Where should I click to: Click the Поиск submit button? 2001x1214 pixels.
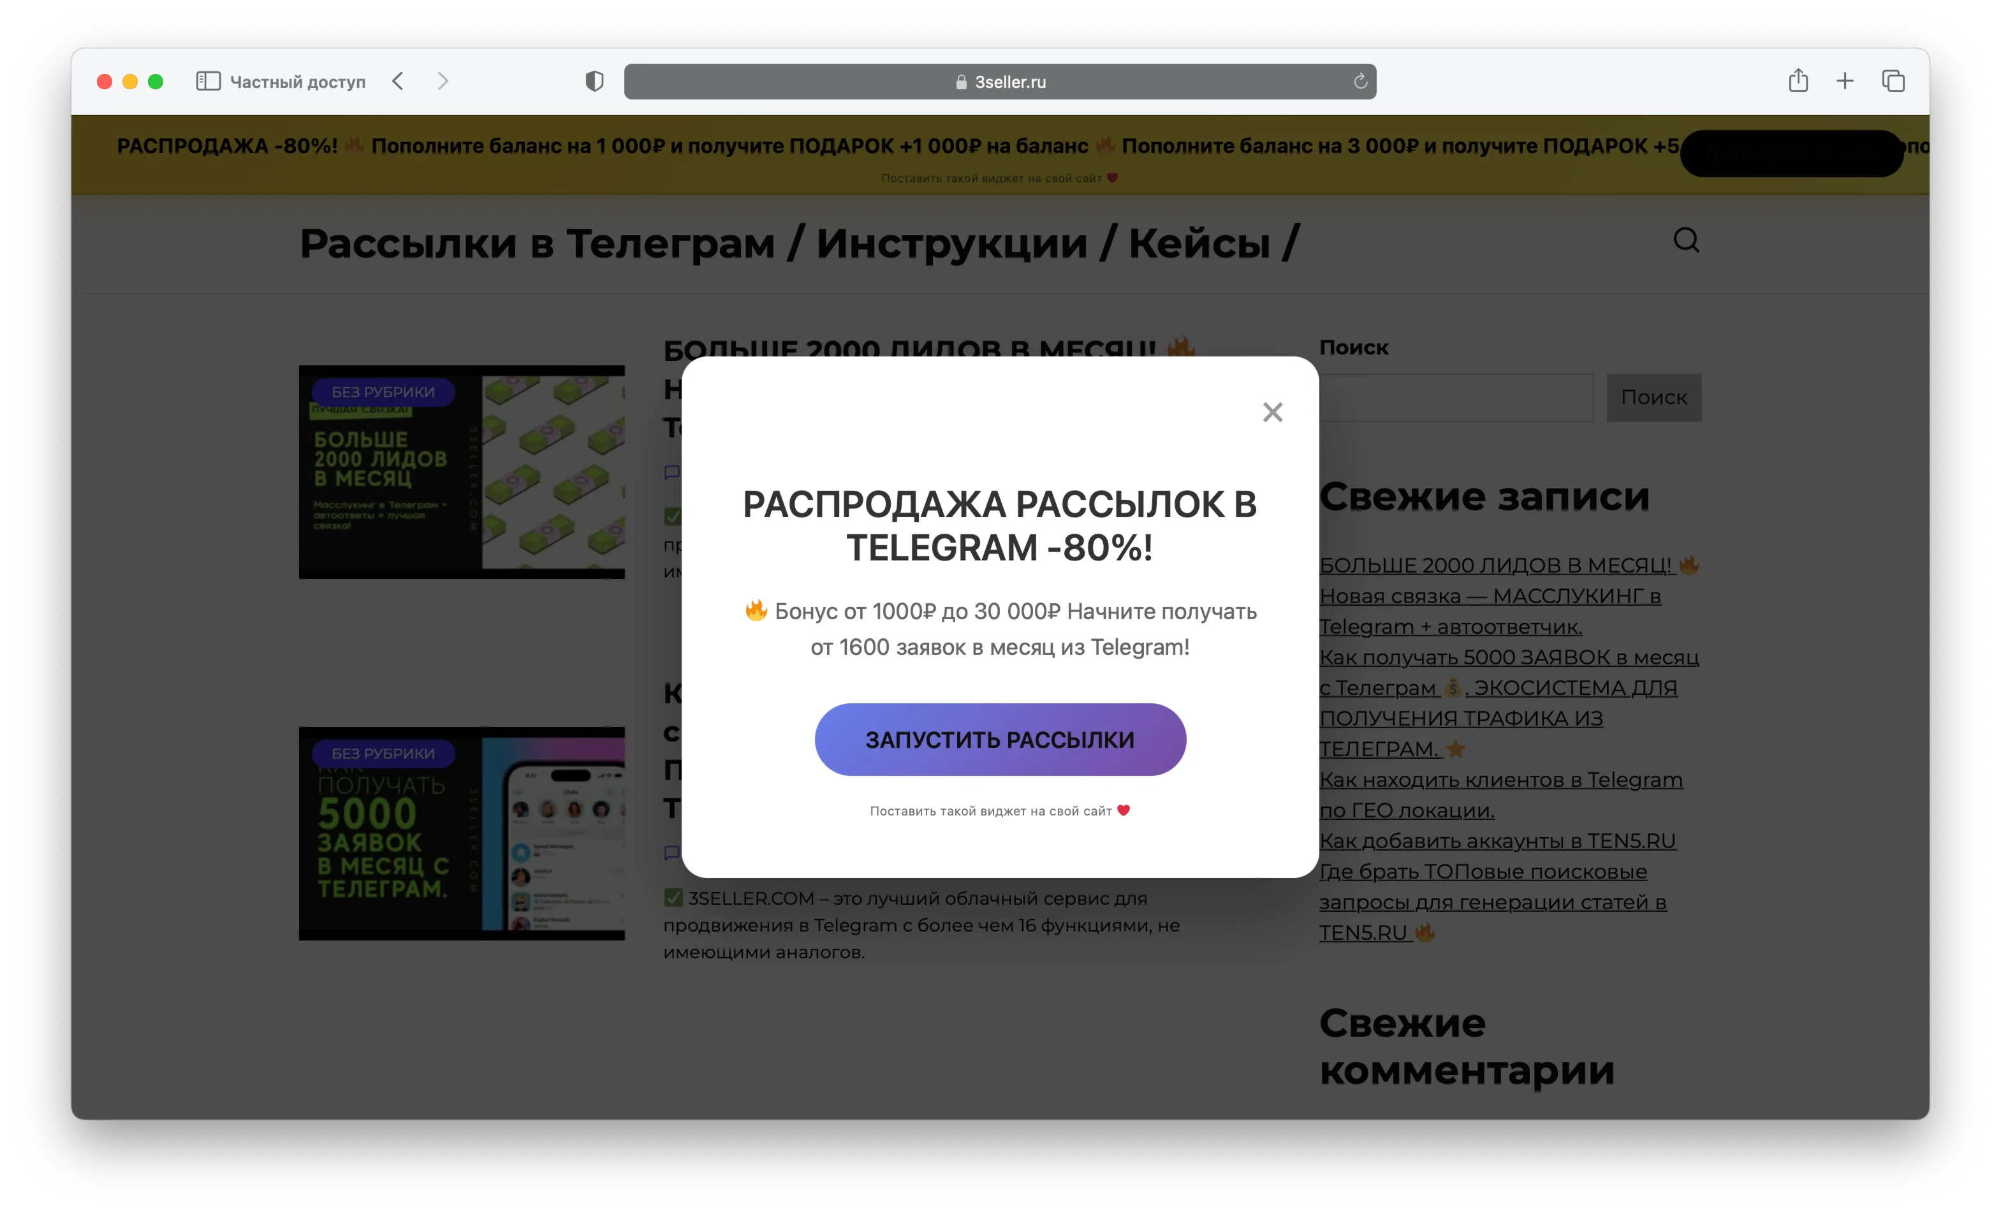[1653, 397]
